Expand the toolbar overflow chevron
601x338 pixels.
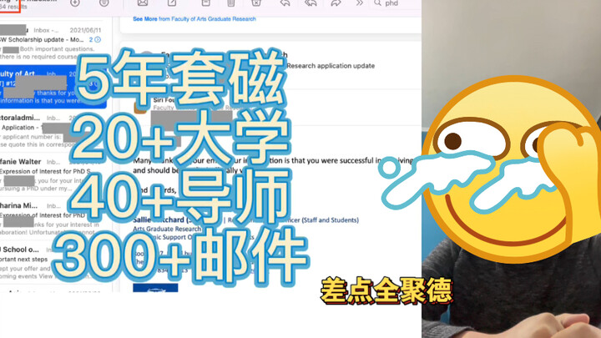point(360,5)
